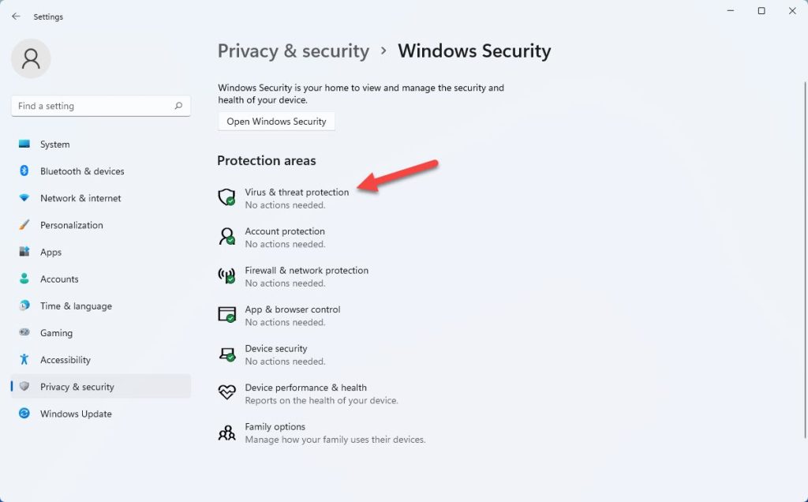Open Virus & threat protection text link
This screenshot has height=502, width=808.
coord(297,193)
